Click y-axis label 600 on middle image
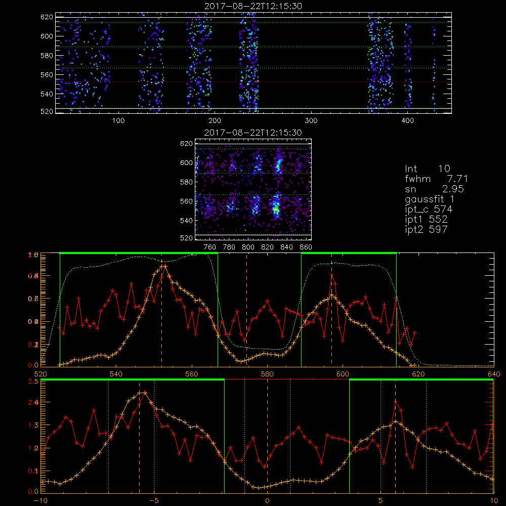Screen dimensions: 506x506 tap(187, 162)
